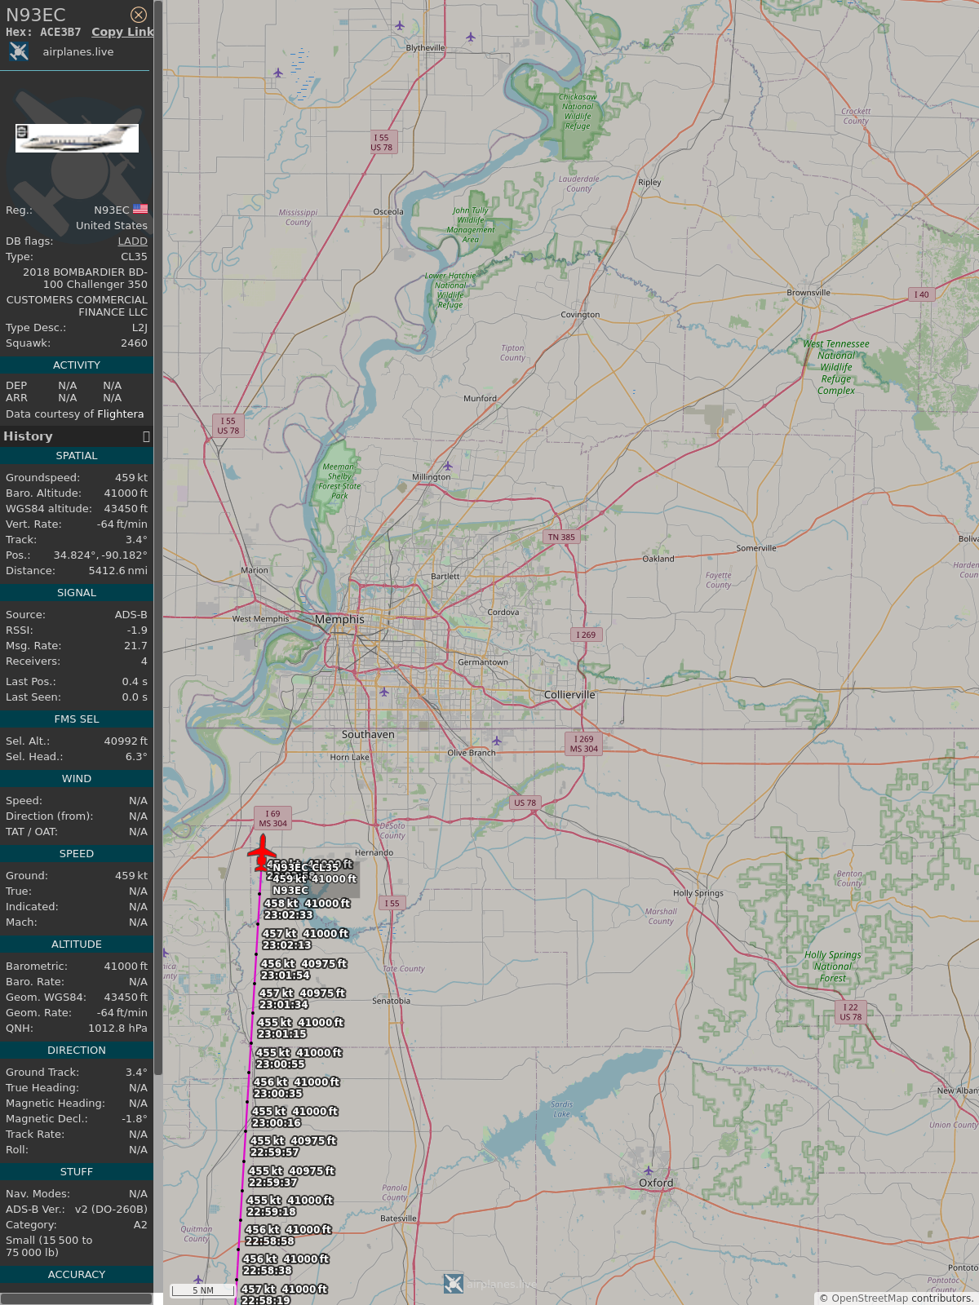Click the Sardis Lake label on map
This screenshot has height=1305, width=979.
coord(562,1109)
